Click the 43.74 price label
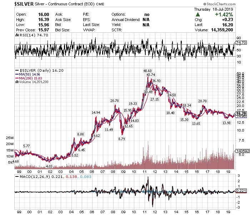Image resolution: width=250 pixels, height=215 pixels. [151, 75]
